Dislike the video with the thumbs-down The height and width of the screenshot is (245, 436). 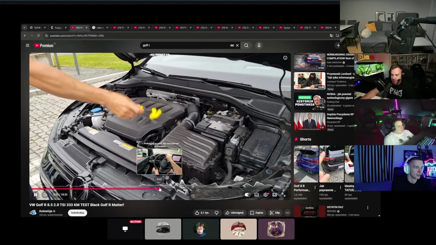pyautogui.click(x=217, y=213)
